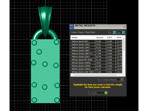Select the Yellow Gold:22KY row

tap(97, 57)
